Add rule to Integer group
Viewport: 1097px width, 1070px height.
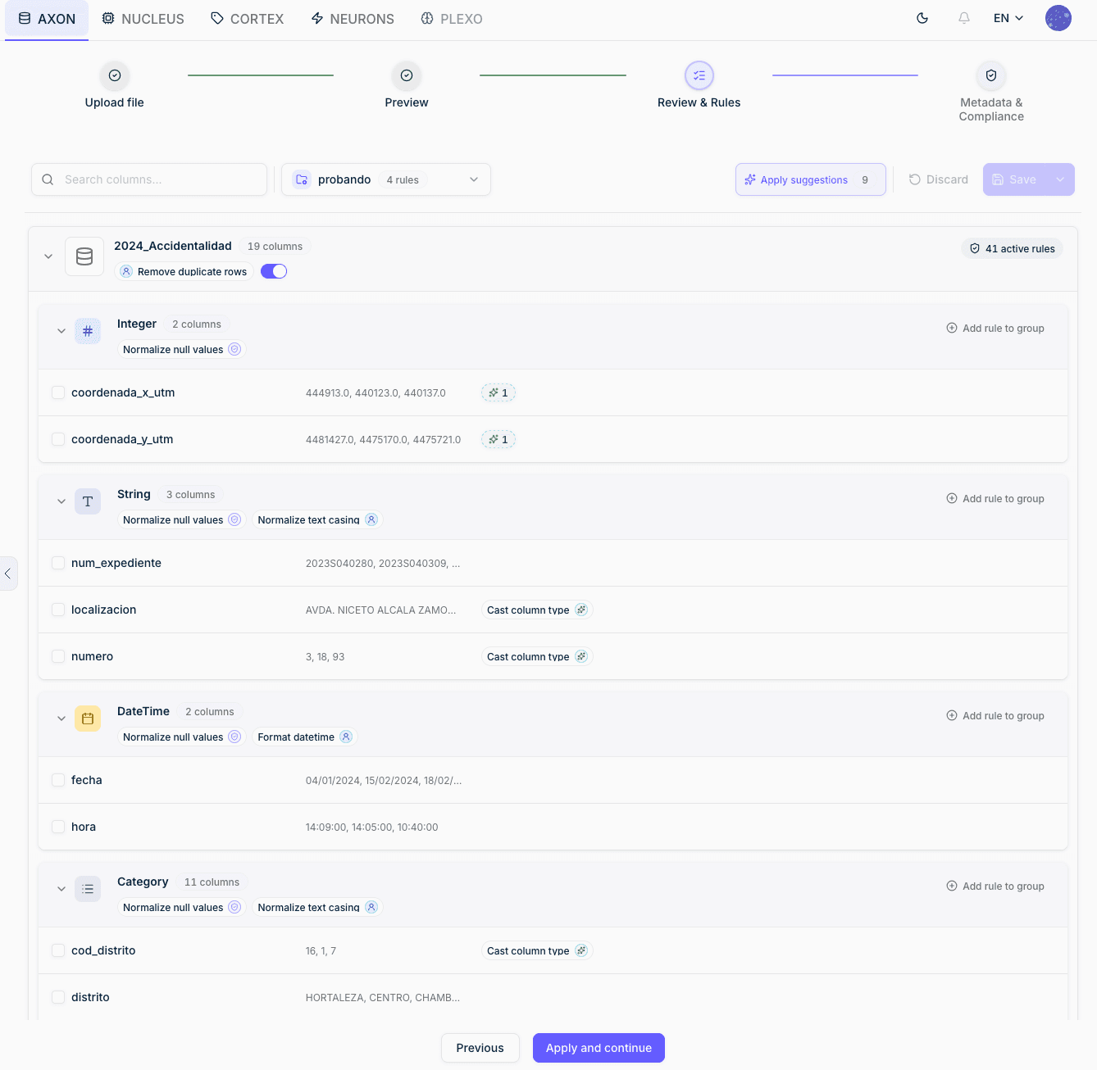tap(995, 329)
